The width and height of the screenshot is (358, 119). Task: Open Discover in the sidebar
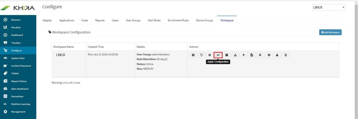pyautogui.click(x=18, y=20)
